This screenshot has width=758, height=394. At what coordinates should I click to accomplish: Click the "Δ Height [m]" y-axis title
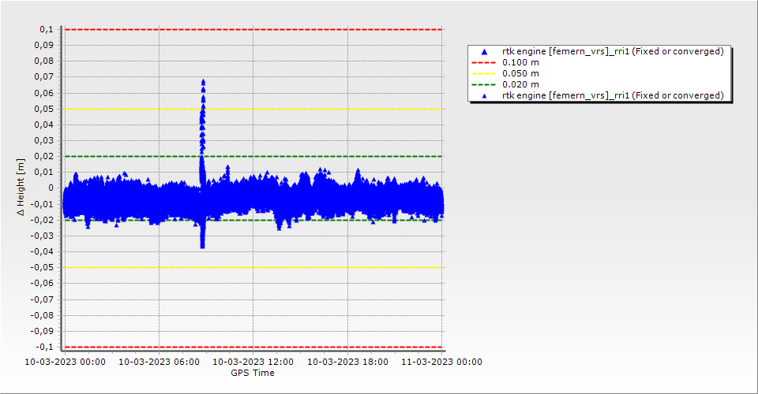[x=21, y=187]
